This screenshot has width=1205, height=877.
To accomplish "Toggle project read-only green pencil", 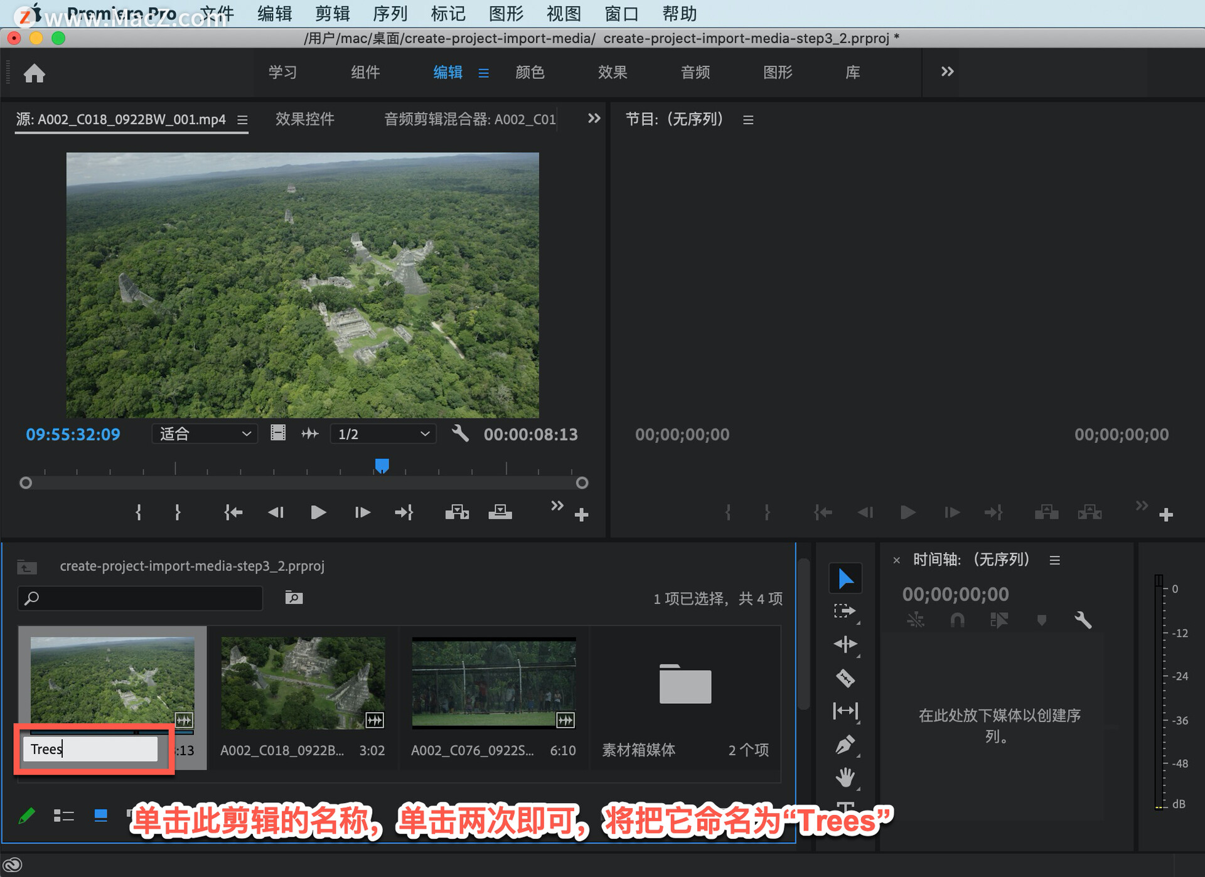I will pyautogui.click(x=26, y=816).
